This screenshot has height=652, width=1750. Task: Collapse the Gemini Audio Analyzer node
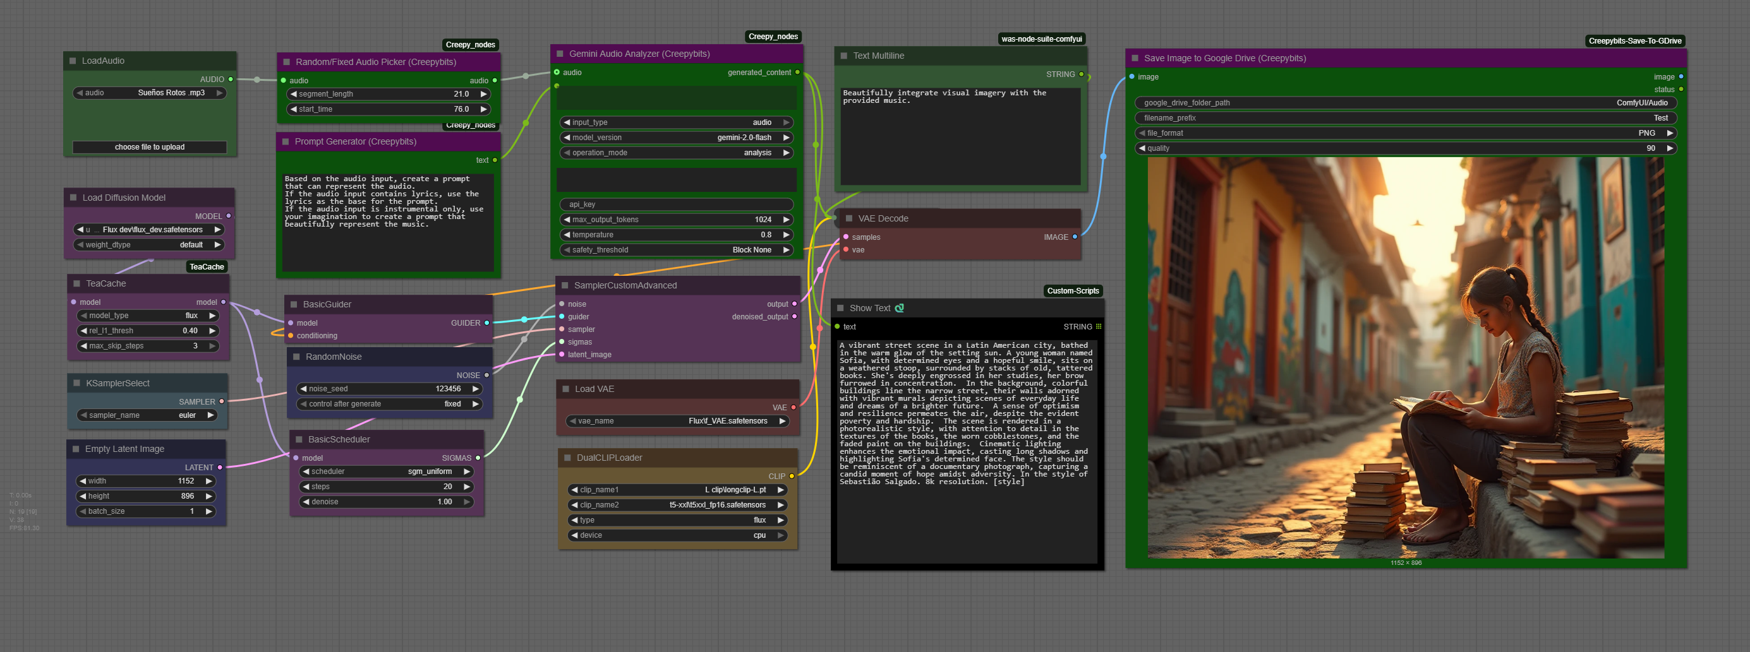560,54
